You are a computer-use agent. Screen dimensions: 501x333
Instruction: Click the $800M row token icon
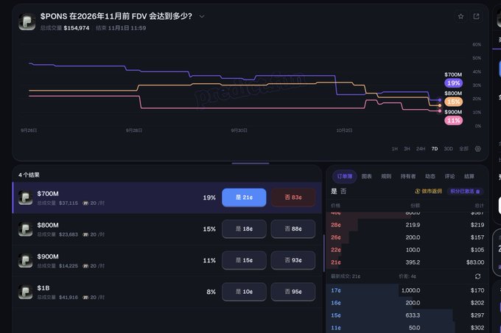coord(25,229)
